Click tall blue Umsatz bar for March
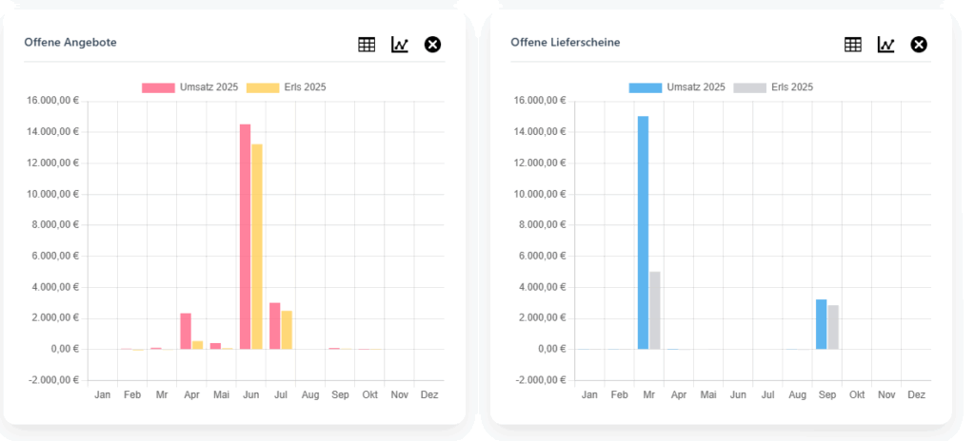The width and height of the screenshot is (975, 441). (643, 233)
